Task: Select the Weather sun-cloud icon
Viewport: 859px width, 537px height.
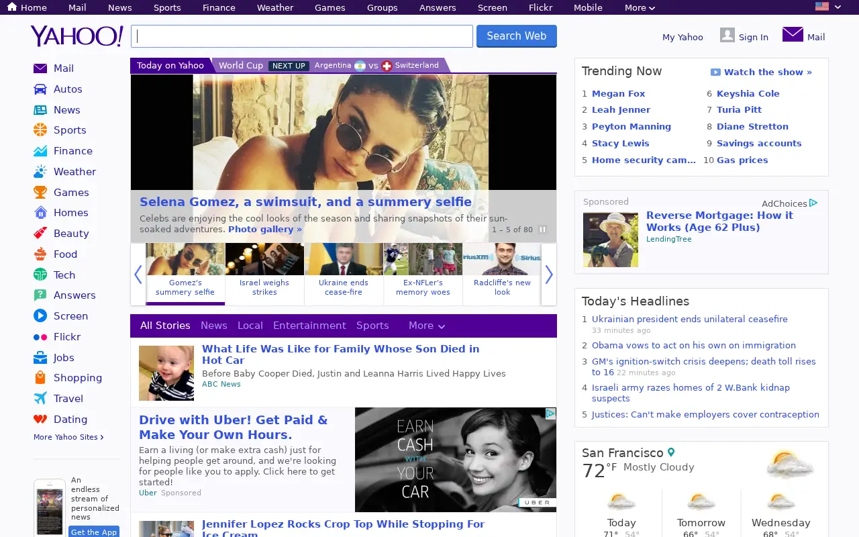Action: click(40, 172)
